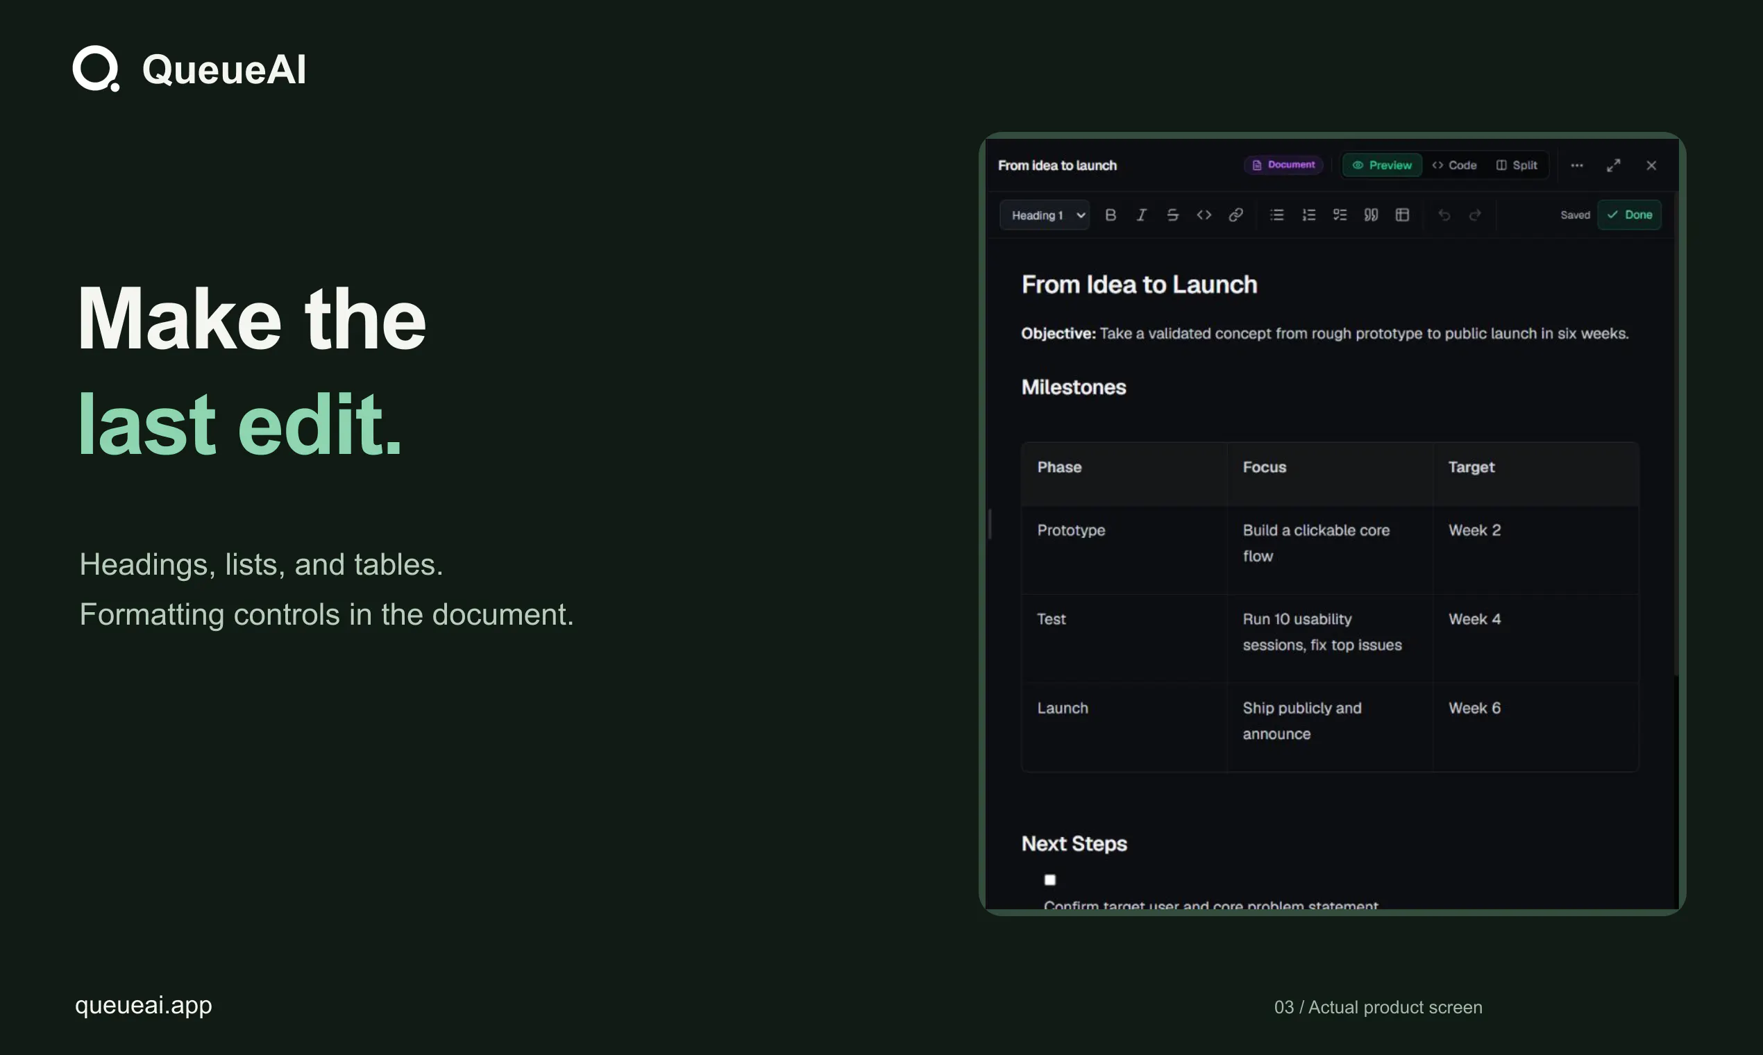Insert a table from the toolbar
1763x1055 pixels.
coord(1403,214)
